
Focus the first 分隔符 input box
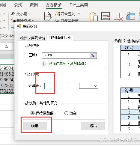coord(49,86)
